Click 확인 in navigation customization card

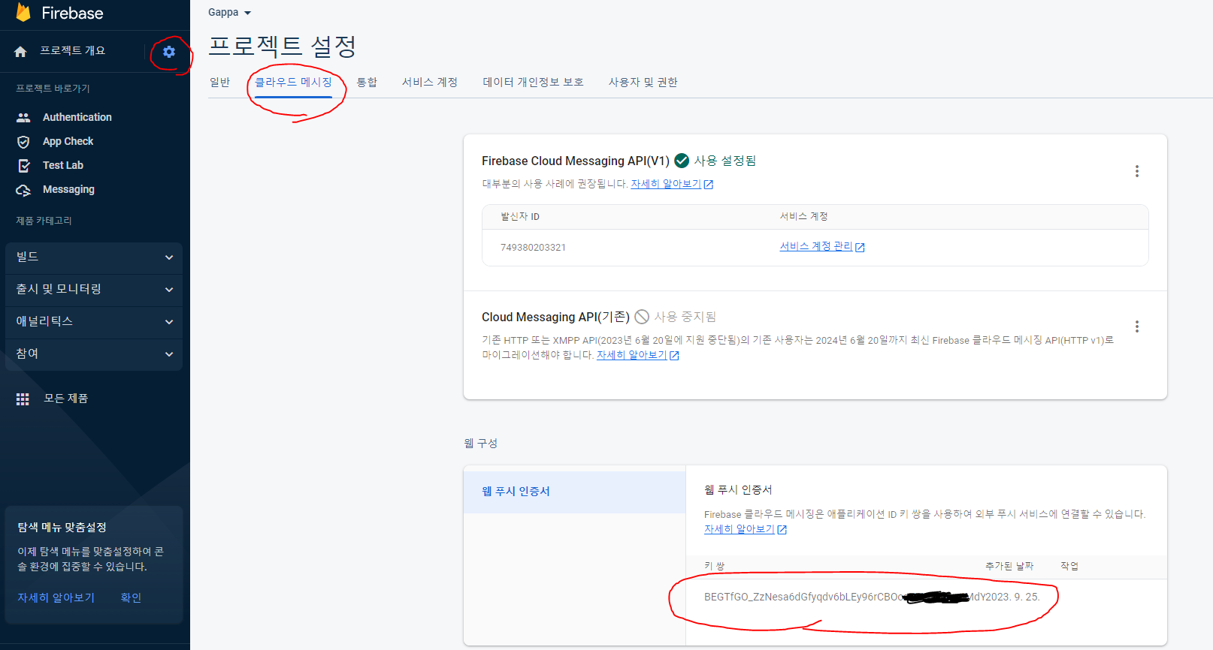(131, 598)
